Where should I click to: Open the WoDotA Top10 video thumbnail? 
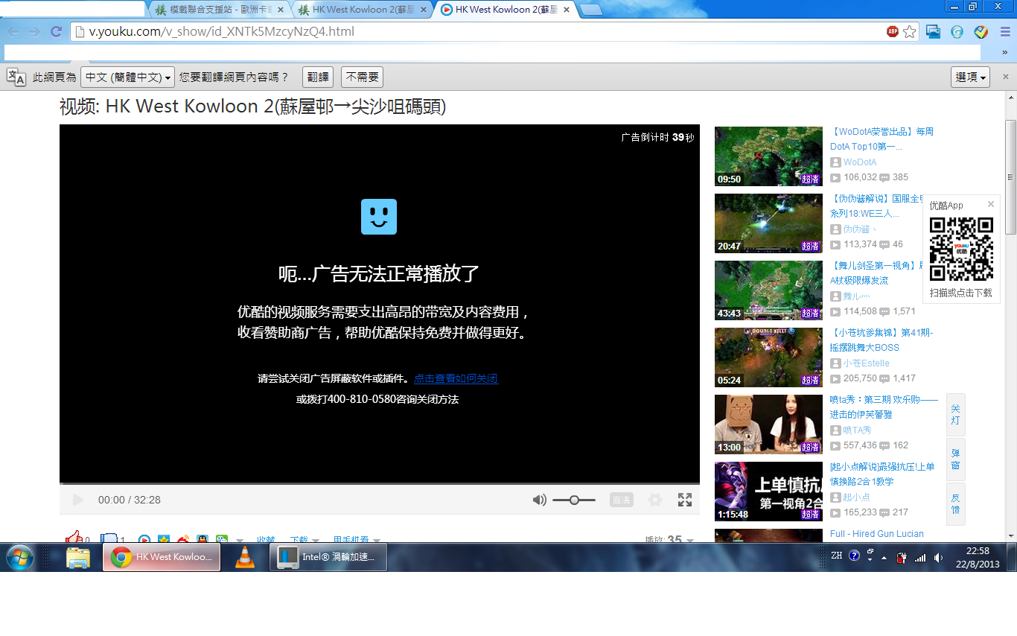click(x=768, y=156)
